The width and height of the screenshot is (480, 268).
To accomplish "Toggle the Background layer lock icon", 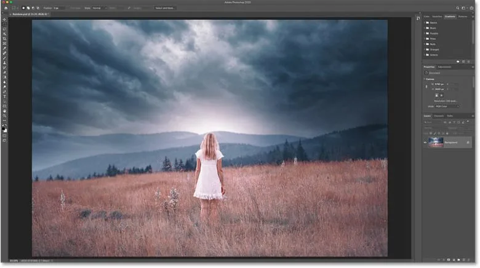I will click(x=468, y=142).
